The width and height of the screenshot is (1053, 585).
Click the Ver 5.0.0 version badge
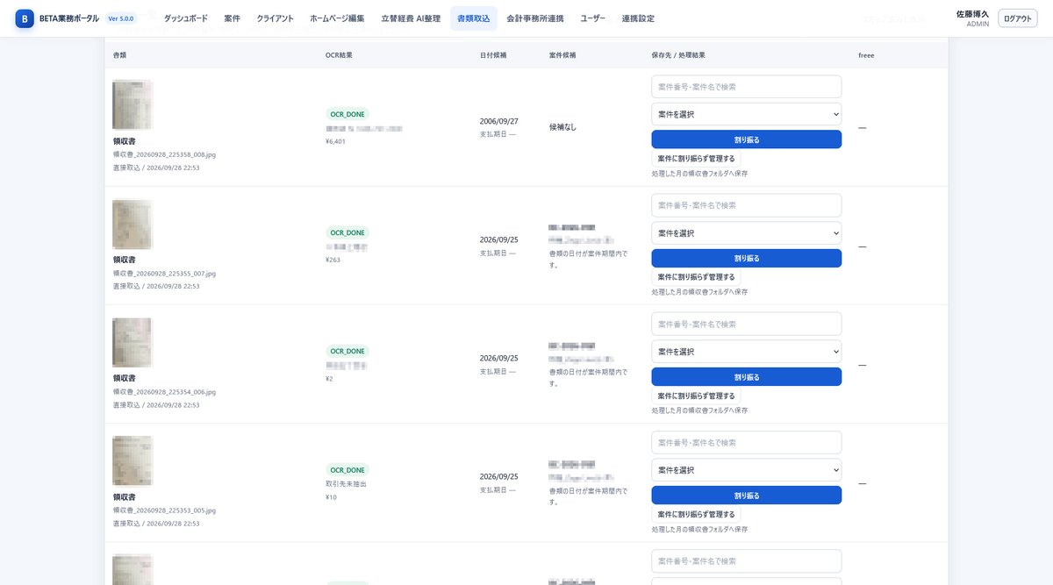pos(121,18)
